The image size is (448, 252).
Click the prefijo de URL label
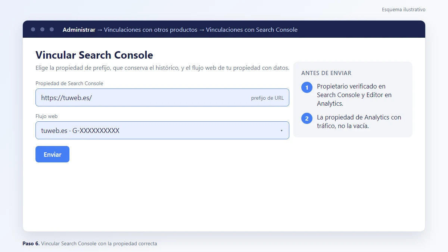(267, 98)
